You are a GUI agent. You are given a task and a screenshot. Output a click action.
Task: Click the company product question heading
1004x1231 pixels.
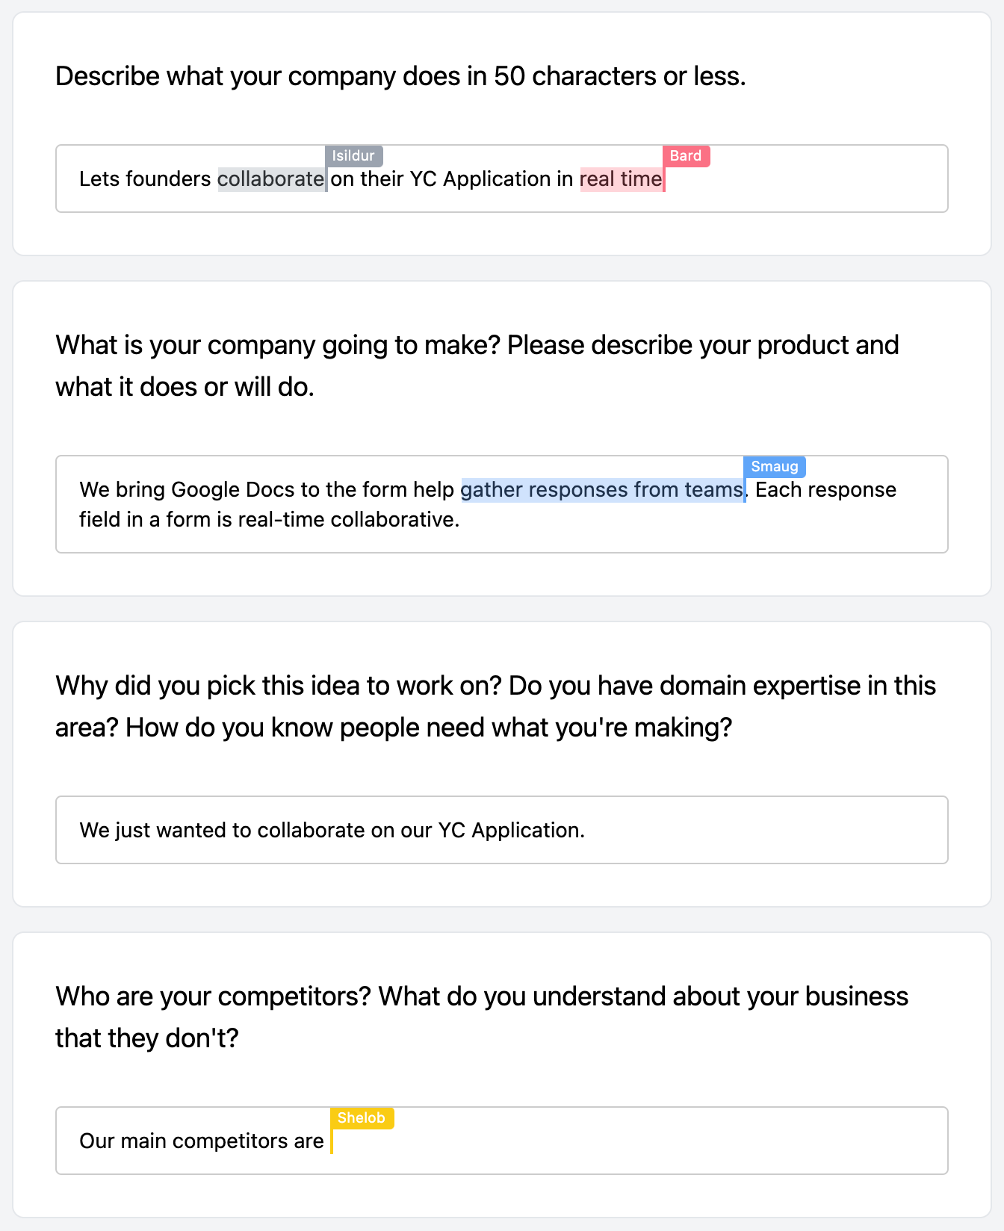477,365
